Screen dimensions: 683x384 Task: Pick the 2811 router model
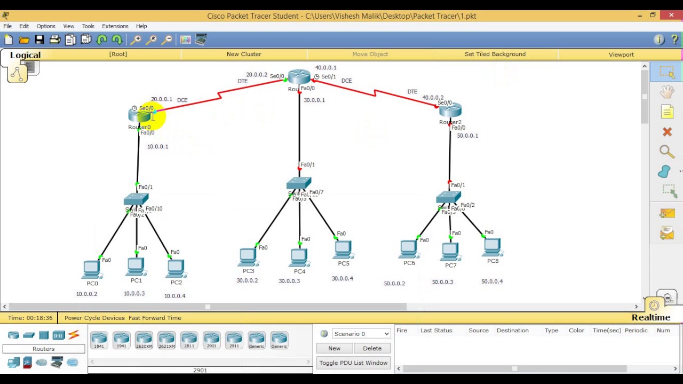(x=189, y=340)
